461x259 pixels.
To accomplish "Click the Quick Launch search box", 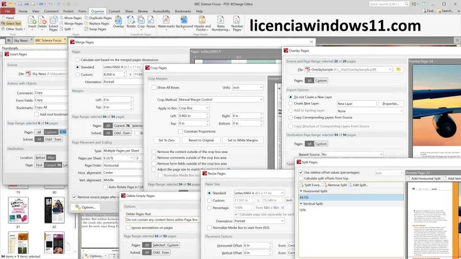I will (x=389, y=4).
